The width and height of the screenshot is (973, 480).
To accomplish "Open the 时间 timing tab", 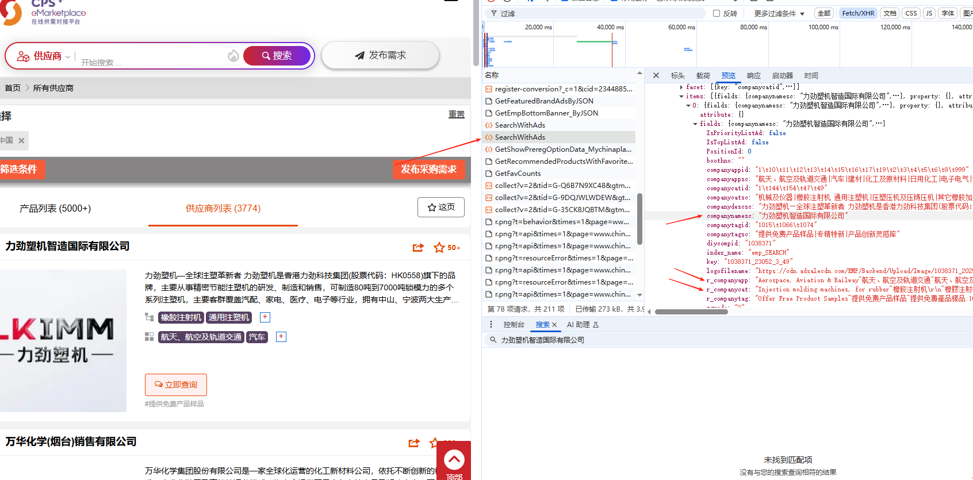I will point(811,75).
